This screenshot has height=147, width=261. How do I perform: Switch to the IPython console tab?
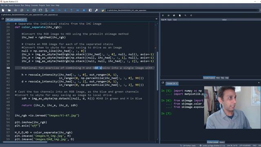[x=213, y=142]
